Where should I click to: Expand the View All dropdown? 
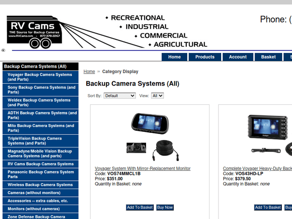coord(157,96)
